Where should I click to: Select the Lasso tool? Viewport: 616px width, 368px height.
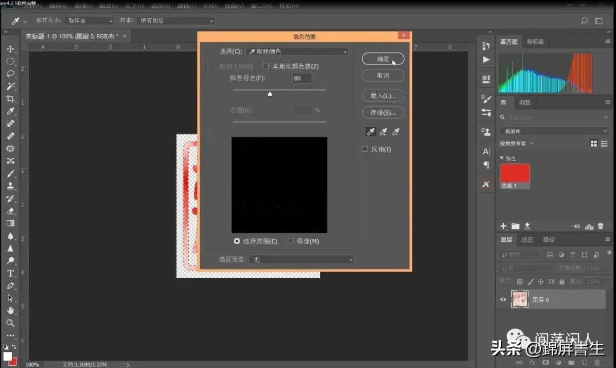pyautogui.click(x=10, y=74)
